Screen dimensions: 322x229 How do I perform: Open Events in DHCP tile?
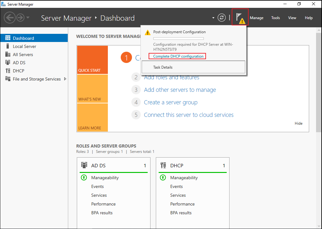pyautogui.click(x=177, y=186)
